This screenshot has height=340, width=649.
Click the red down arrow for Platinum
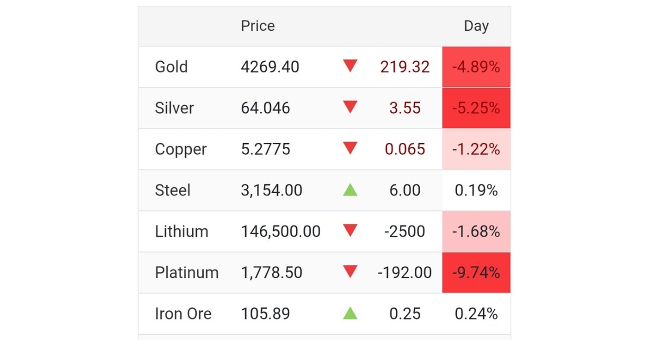[x=350, y=272]
